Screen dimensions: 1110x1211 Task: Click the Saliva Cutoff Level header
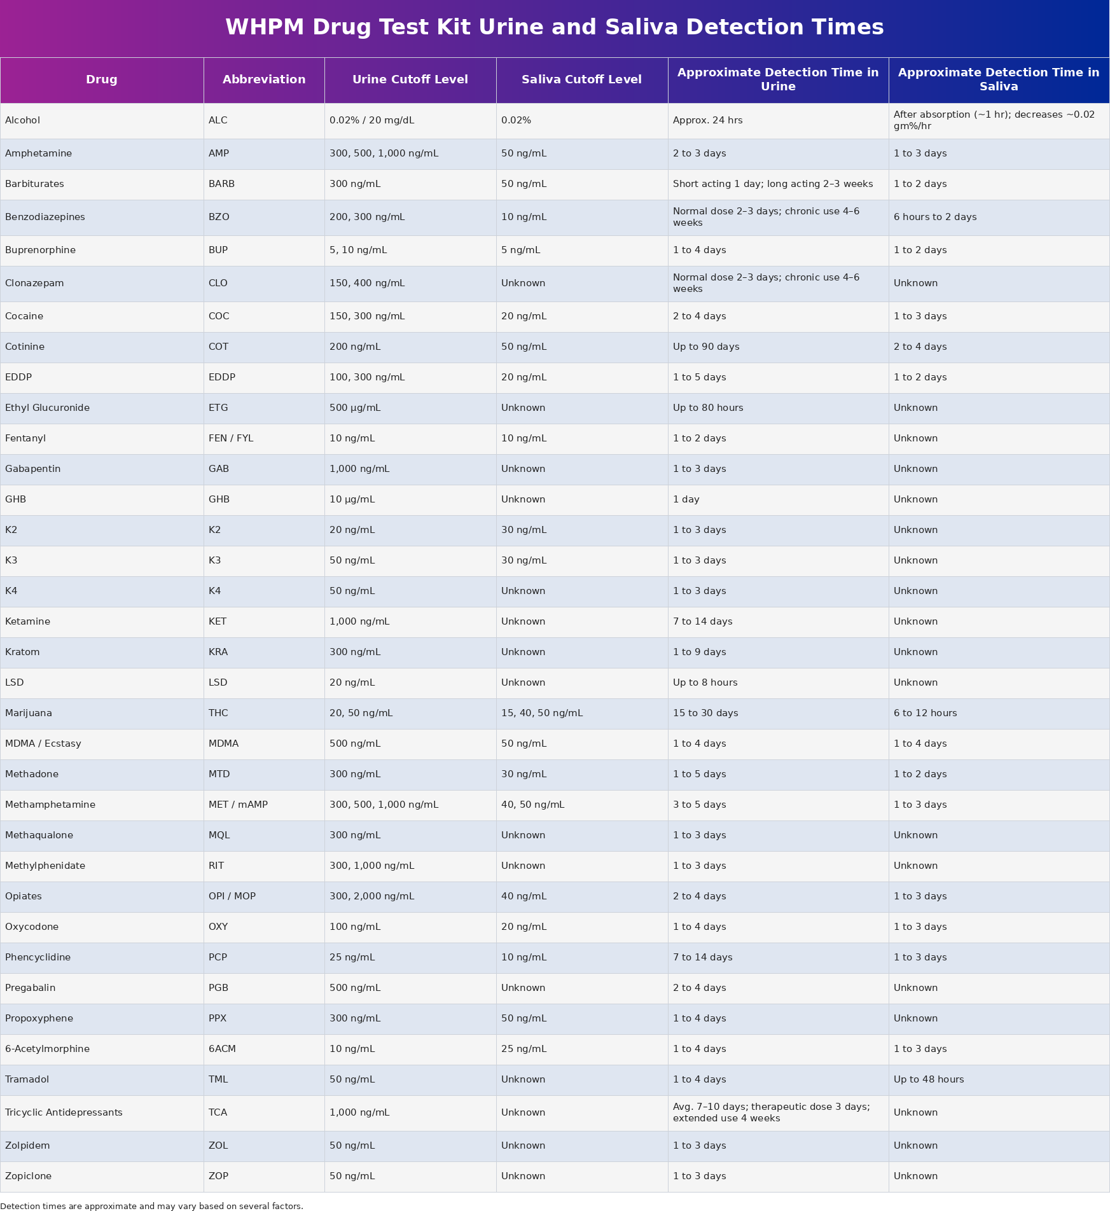point(581,80)
